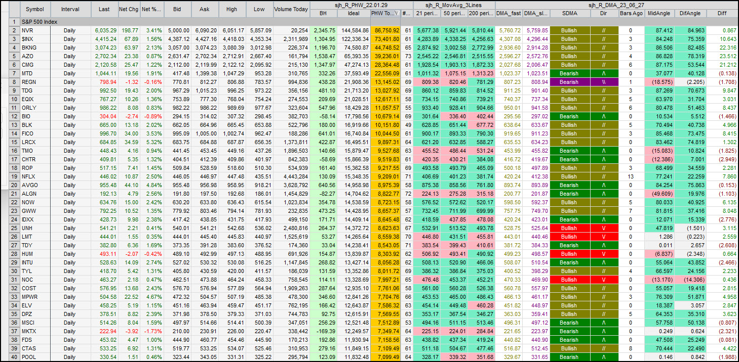Image resolution: width=739 pixels, height=362 pixels.
Task: Click Ideal value 144,584.86
Action: coord(354,30)
